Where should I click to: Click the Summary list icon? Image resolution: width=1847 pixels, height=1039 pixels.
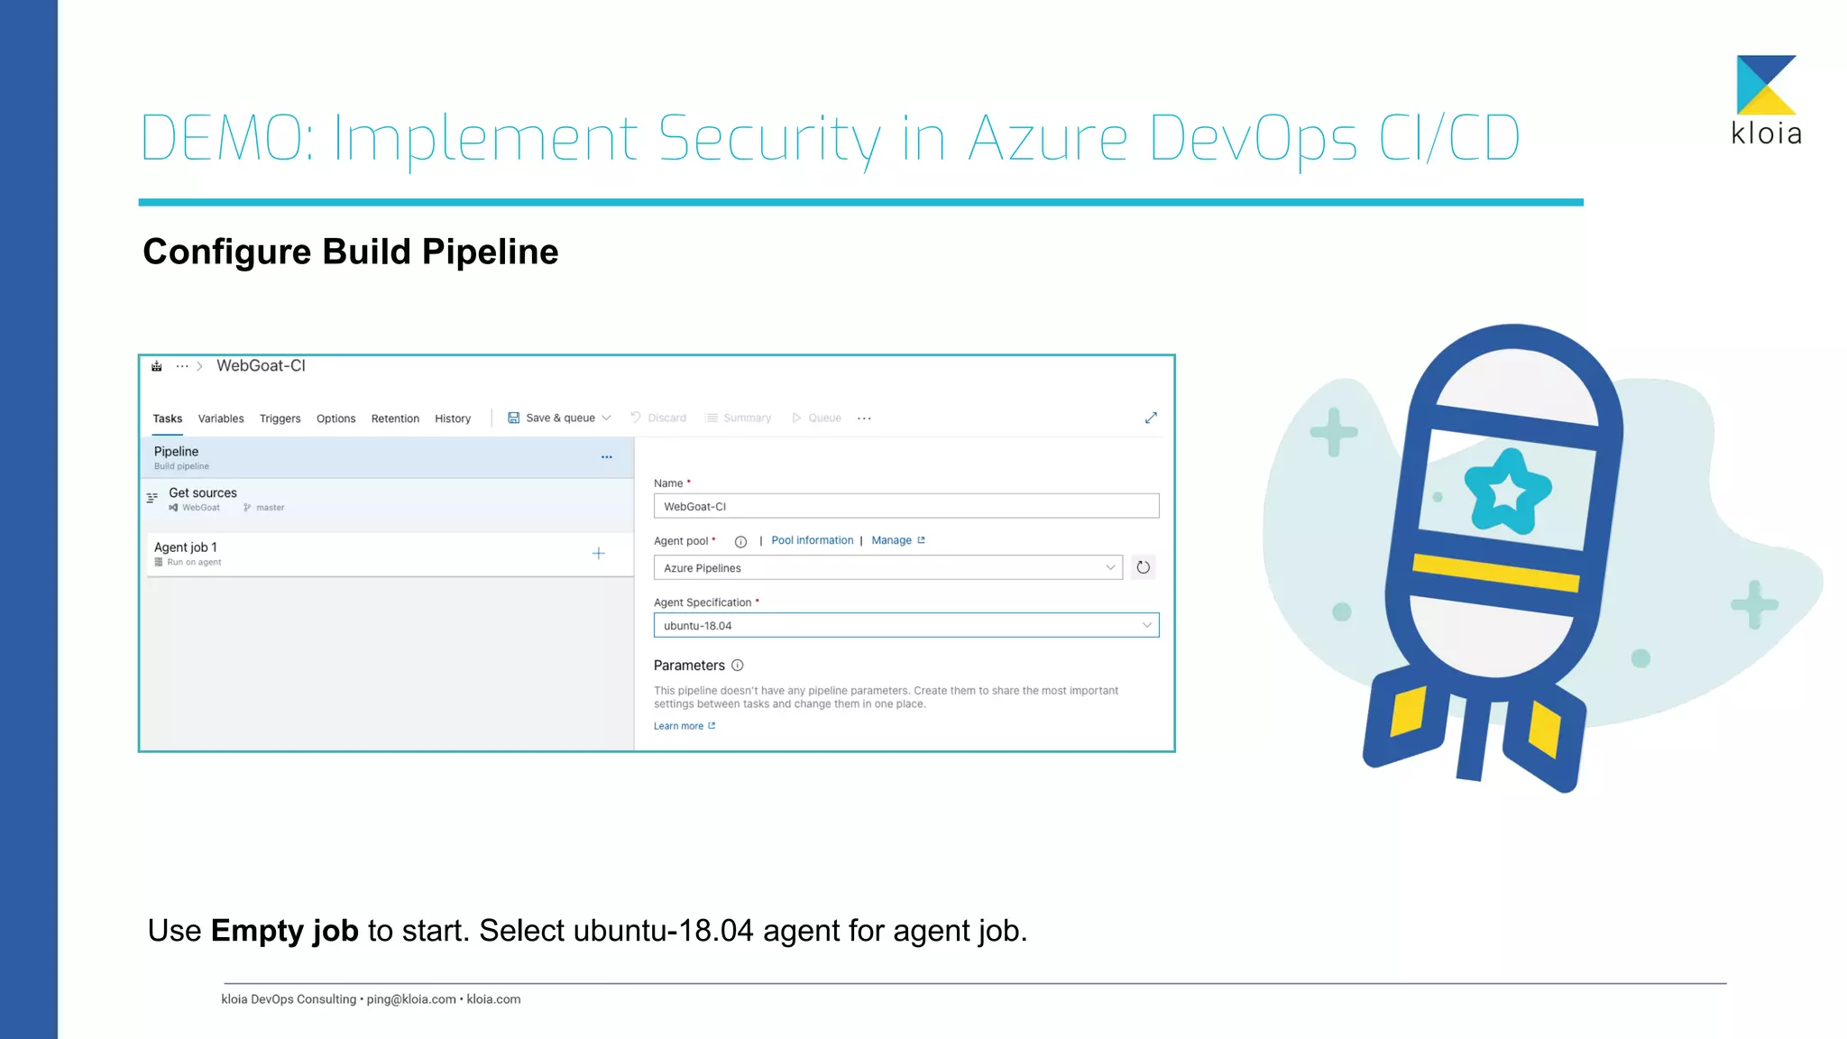pos(712,418)
